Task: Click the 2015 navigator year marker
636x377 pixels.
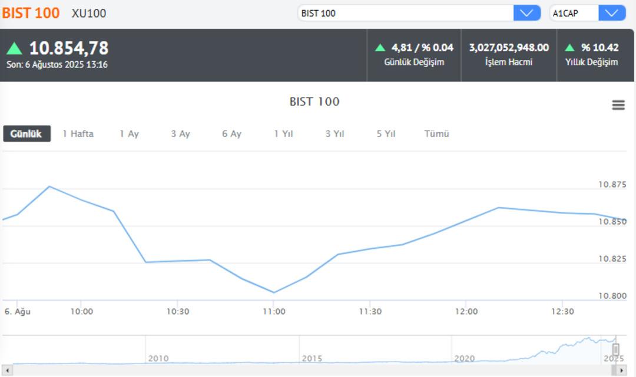Action: 312,358
